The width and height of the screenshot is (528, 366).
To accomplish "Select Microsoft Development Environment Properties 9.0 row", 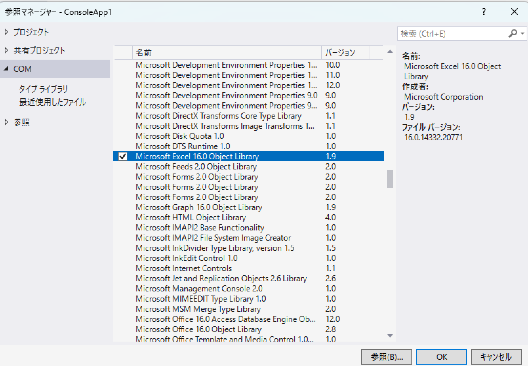I will [x=249, y=95].
